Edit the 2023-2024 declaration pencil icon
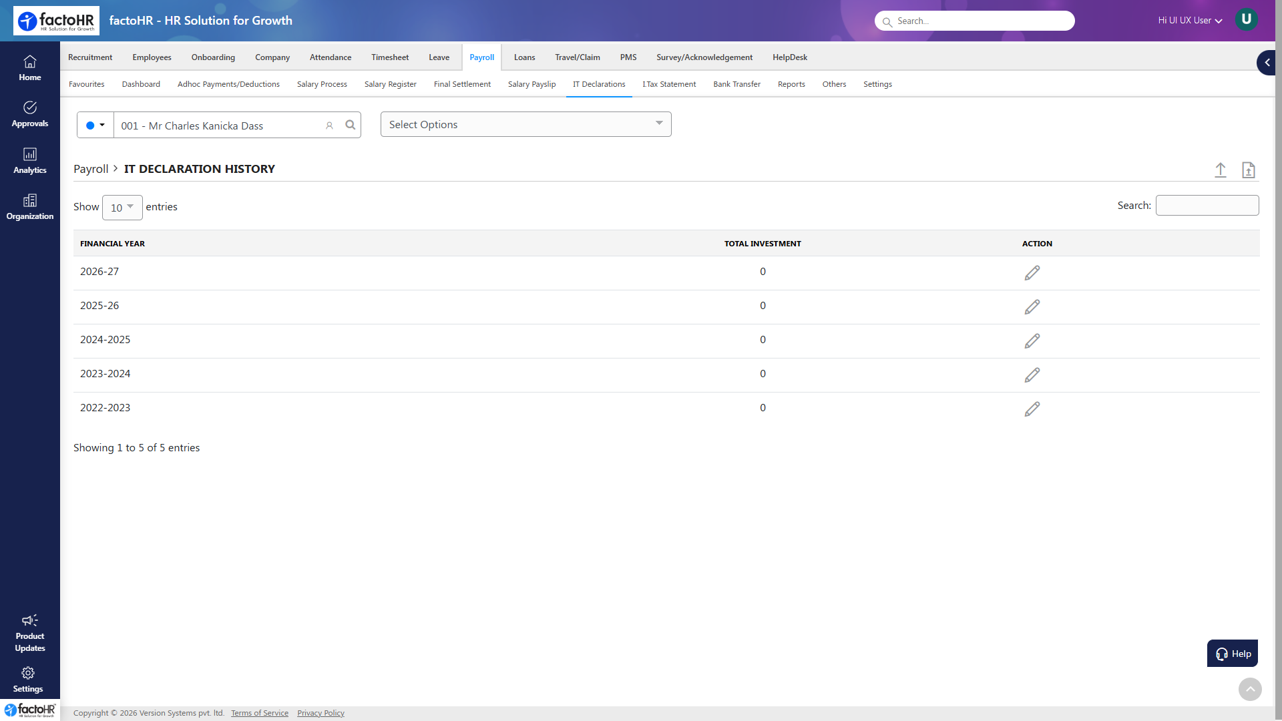 tap(1032, 375)
